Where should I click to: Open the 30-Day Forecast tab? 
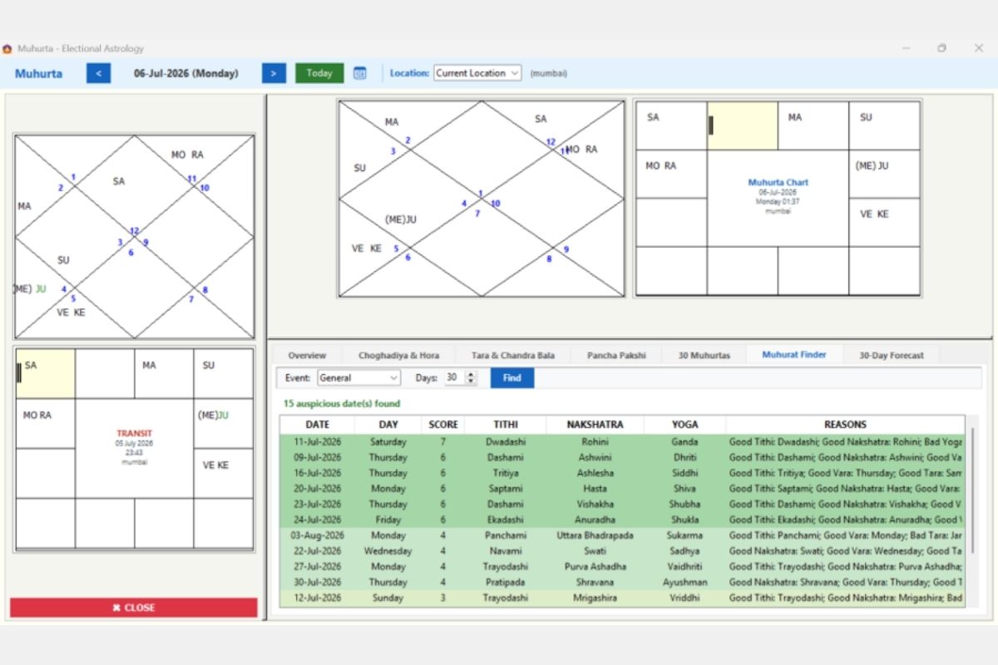(x=891, y=355)
